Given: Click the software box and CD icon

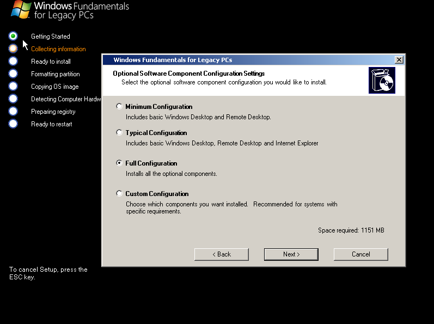Looking at the screenshot, I should (x=382, y=80).
